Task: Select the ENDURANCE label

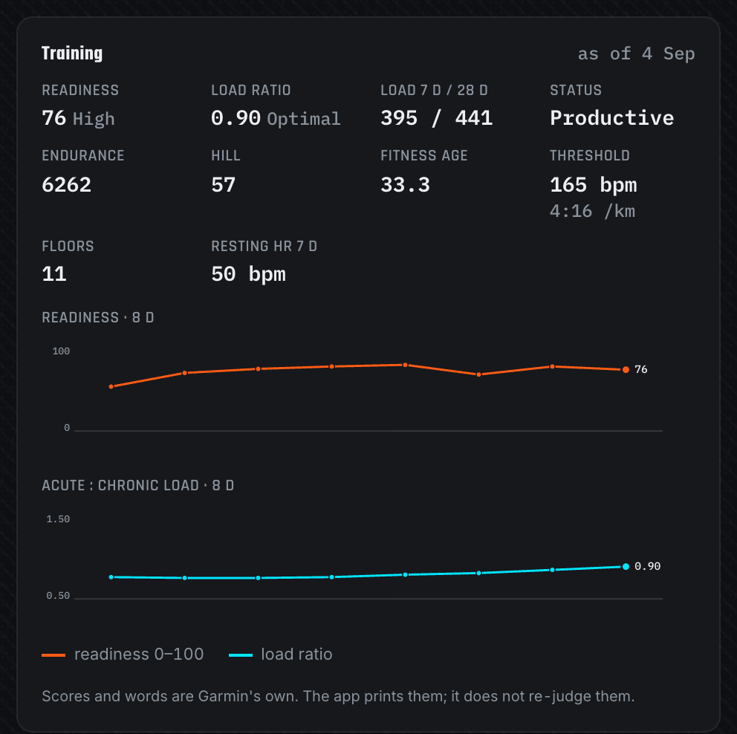Action: coord(83,155)
